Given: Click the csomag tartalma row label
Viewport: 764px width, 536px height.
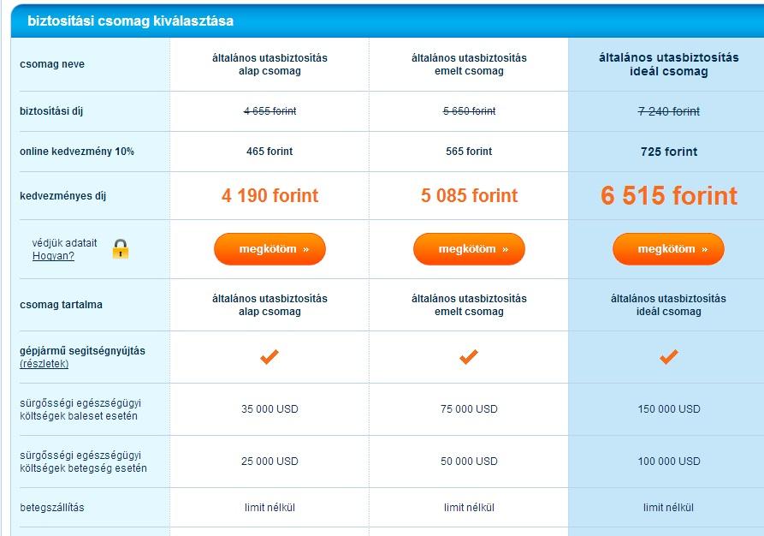Looking at the screenshot, I should 61,305.
